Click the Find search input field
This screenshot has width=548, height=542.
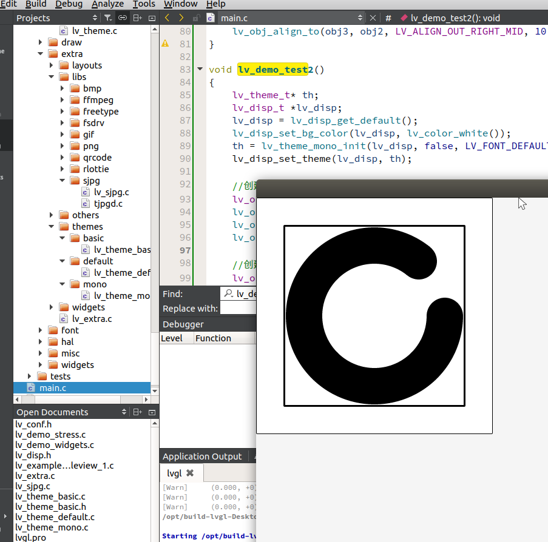pos(240,294)
